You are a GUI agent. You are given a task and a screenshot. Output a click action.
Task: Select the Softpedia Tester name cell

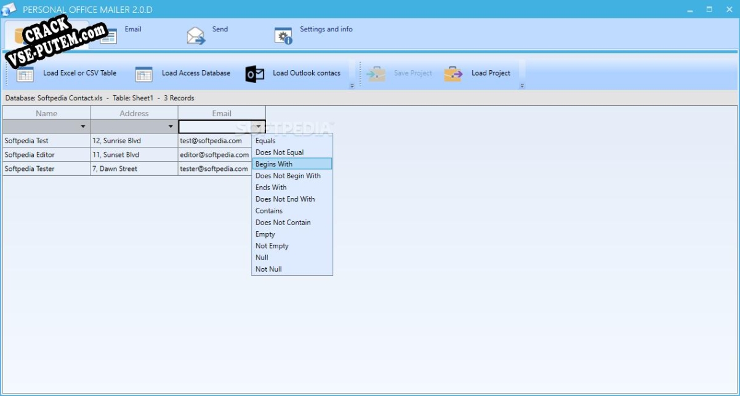pyautogui.click(x=46, y=168)
